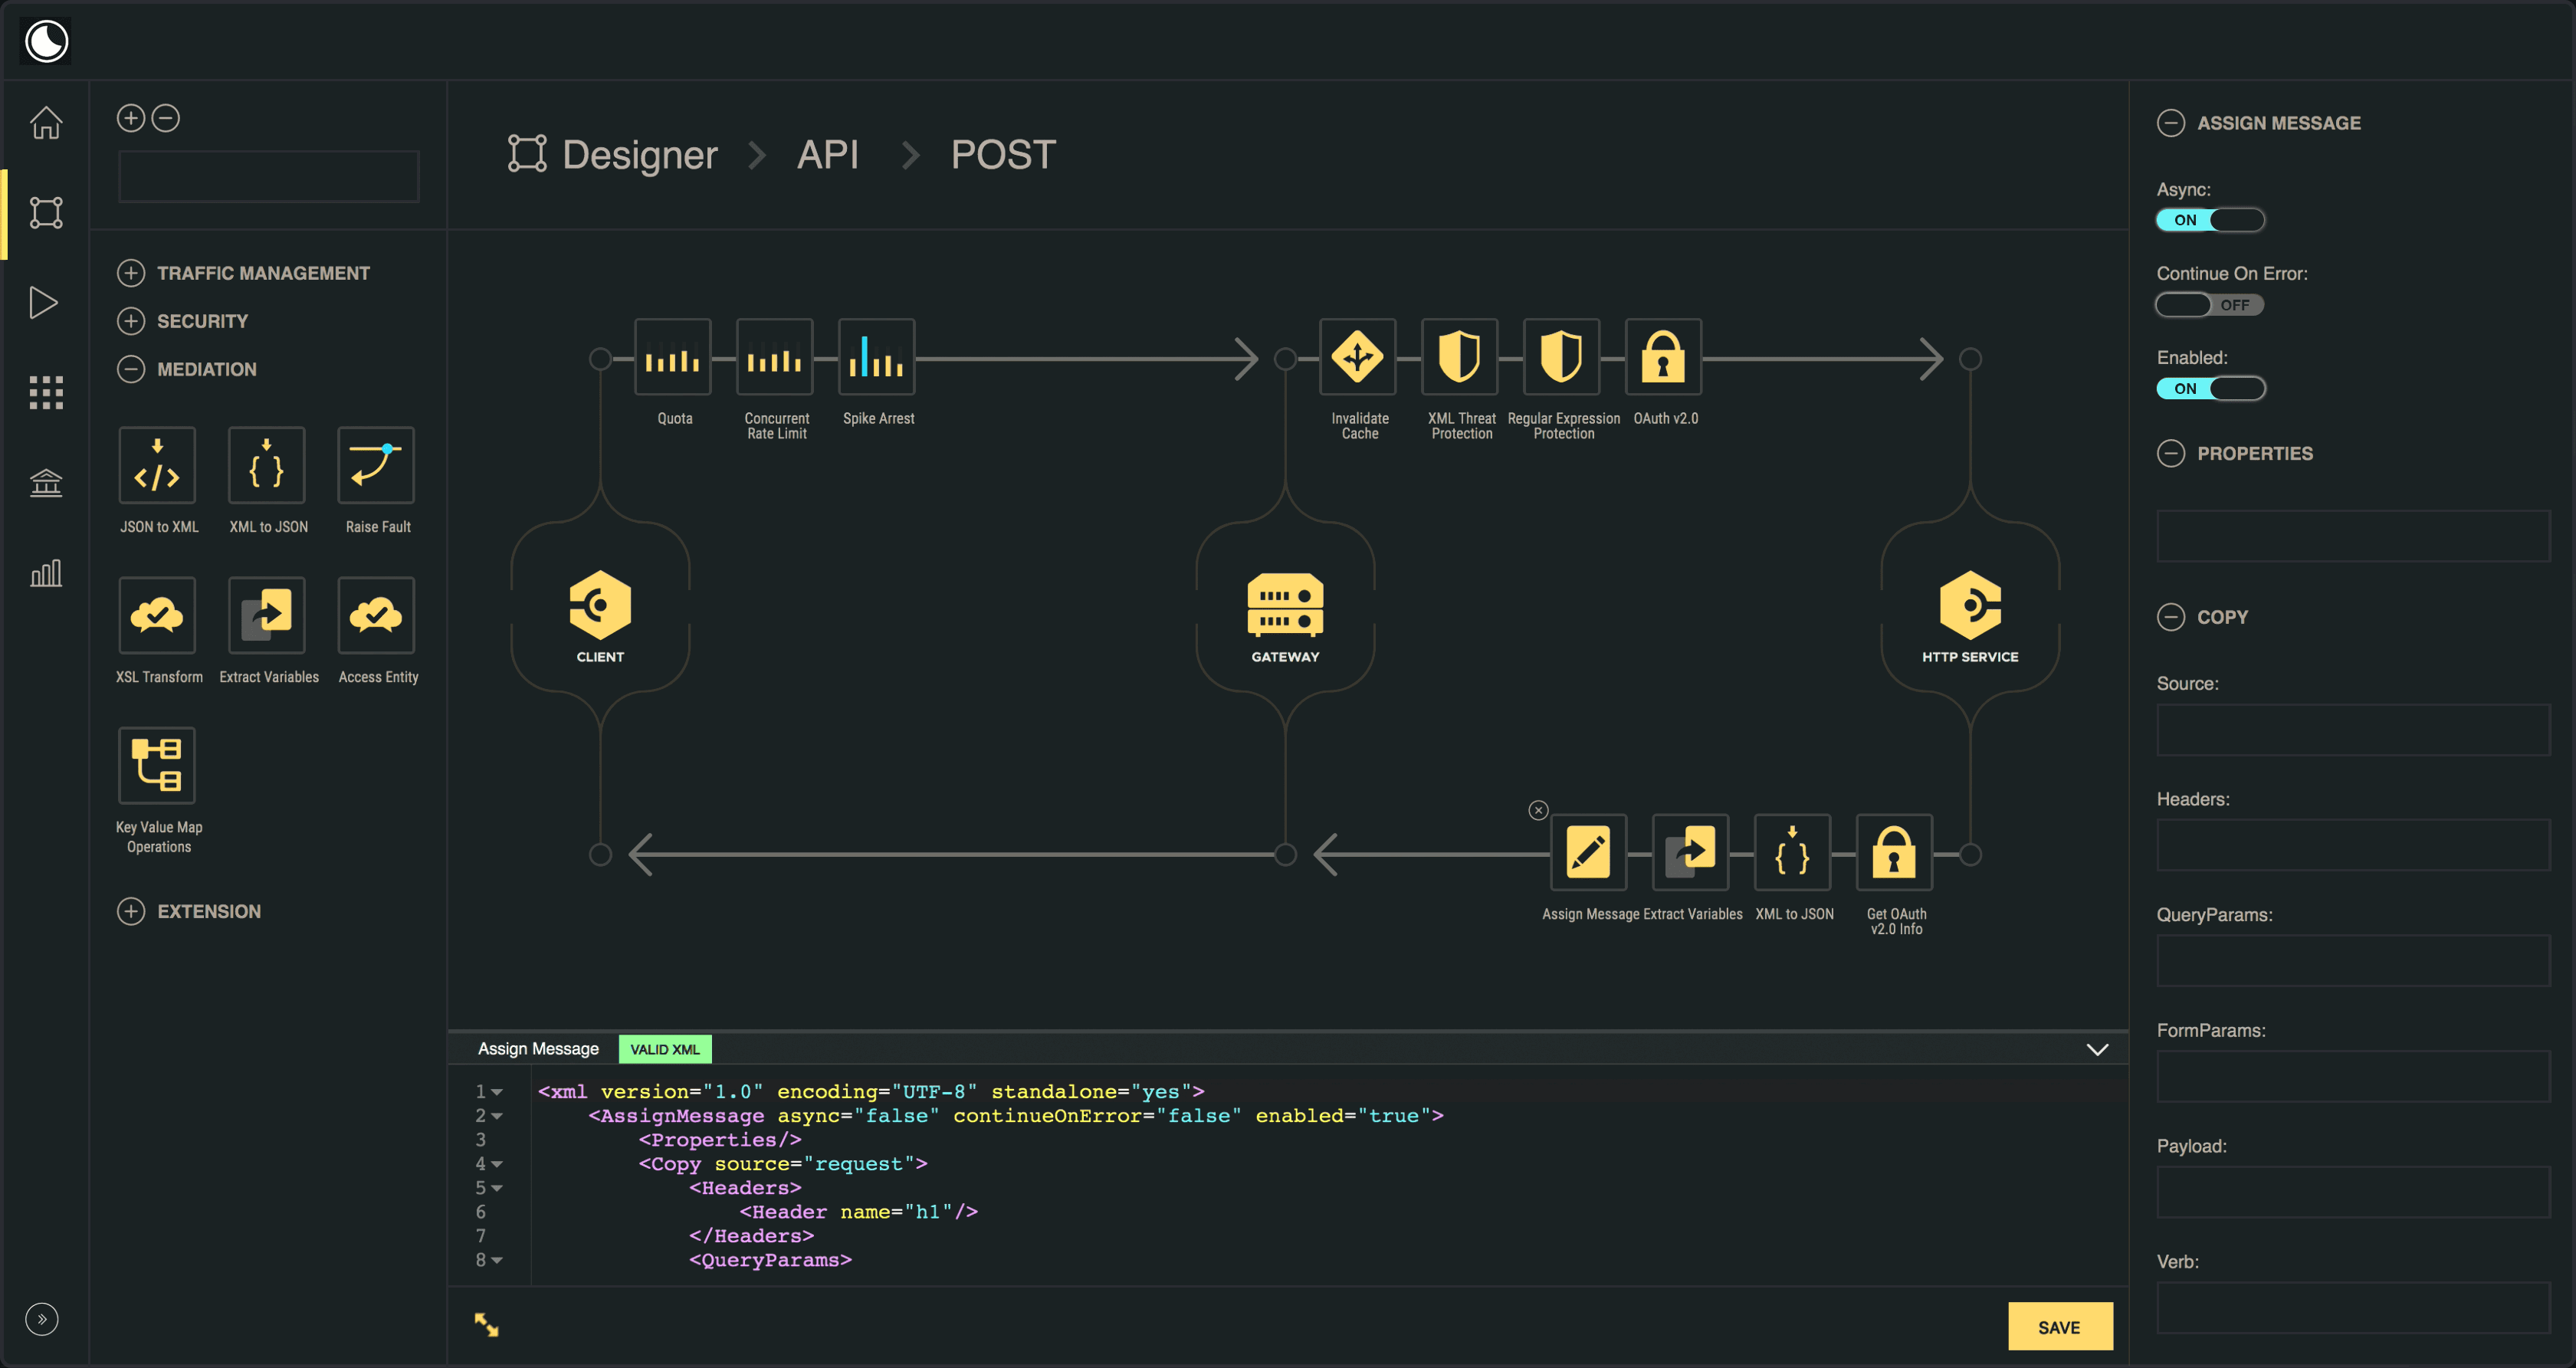Expand the Traffic Management category
The image size is (2576, 1368).
[132, 272]
